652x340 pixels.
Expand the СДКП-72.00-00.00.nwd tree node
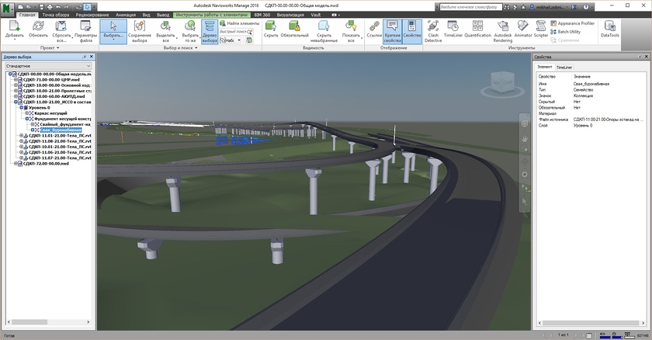click(17, 165)
